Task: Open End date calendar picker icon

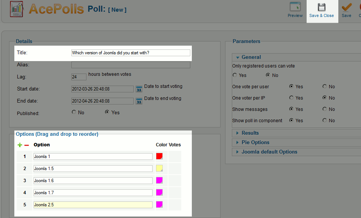Action: 139,101
